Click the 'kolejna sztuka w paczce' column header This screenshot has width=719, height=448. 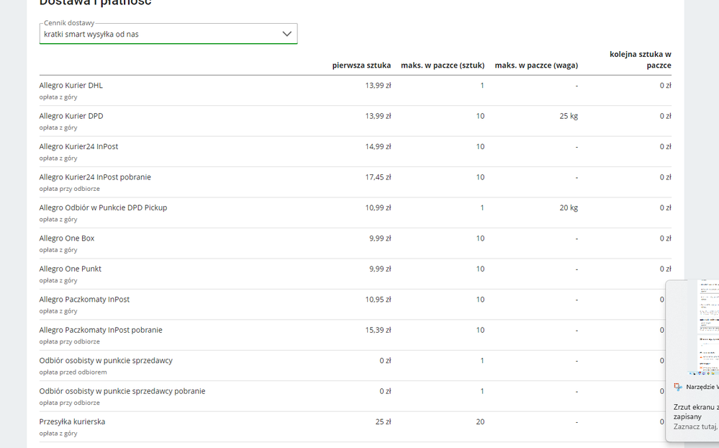point(640,60)
